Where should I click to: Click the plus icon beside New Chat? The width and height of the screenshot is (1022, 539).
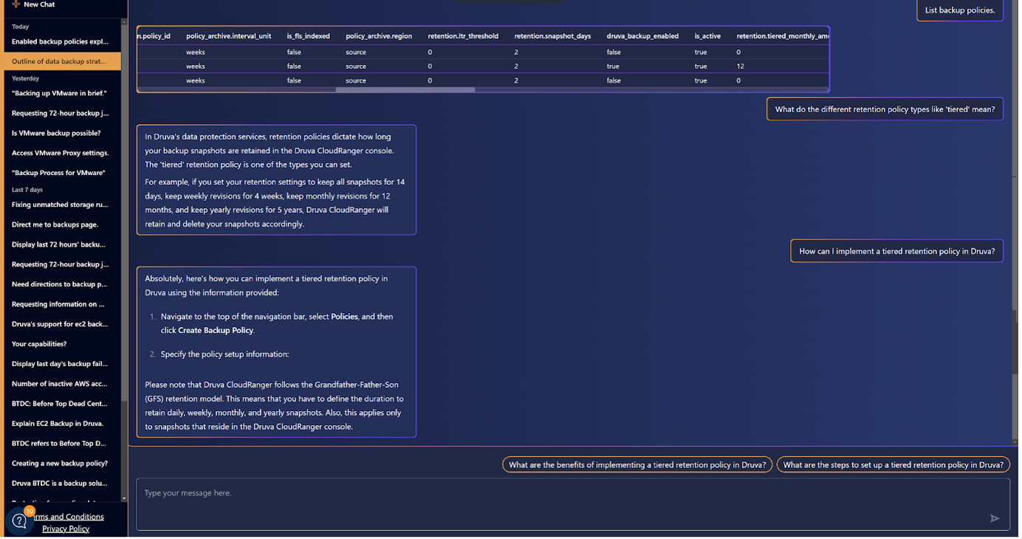tap(16, 4)
